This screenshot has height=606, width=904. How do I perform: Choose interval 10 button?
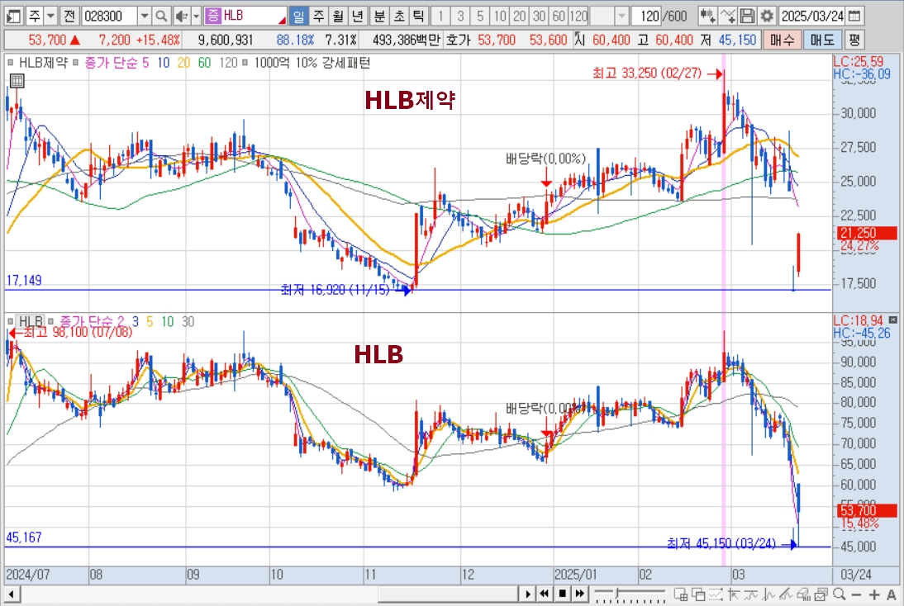(x=500, y=17)
